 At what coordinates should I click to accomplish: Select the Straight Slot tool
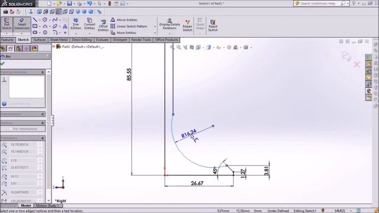(35, 33)
